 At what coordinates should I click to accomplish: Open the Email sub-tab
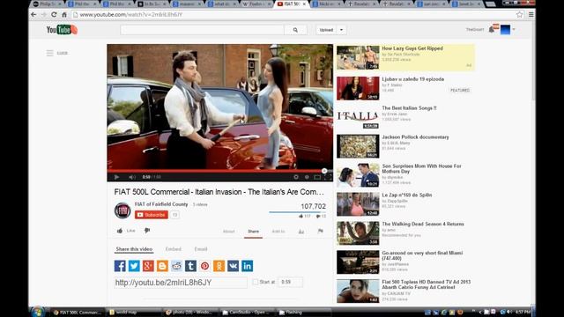(201, 249)
